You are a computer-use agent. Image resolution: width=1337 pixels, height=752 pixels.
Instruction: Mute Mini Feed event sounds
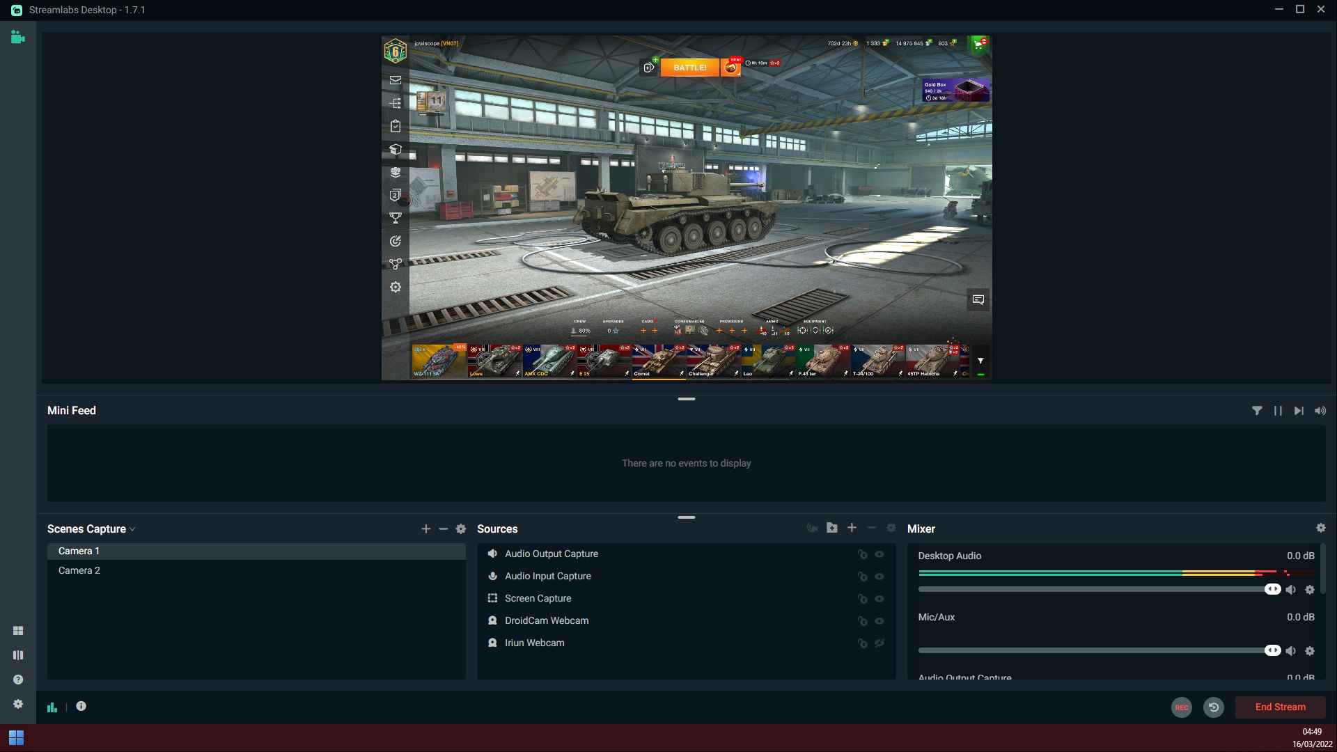1320,411
